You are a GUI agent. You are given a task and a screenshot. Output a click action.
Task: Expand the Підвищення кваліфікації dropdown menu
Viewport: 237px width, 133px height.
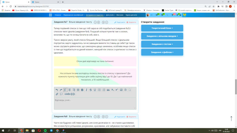click(74, 15)
